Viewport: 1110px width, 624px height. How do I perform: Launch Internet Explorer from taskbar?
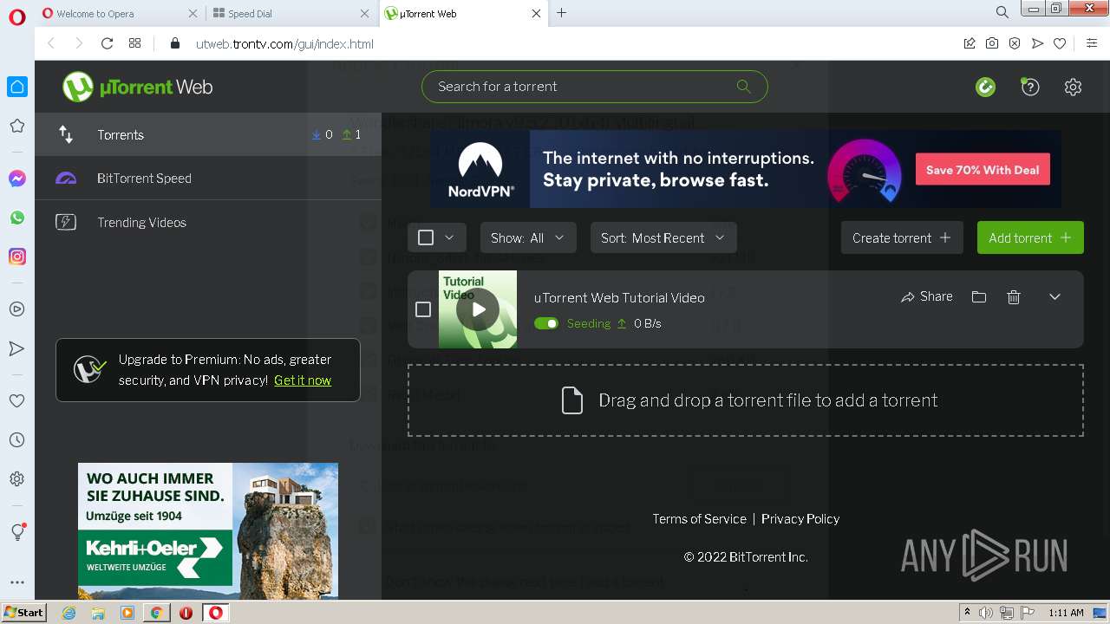point(69,612)
